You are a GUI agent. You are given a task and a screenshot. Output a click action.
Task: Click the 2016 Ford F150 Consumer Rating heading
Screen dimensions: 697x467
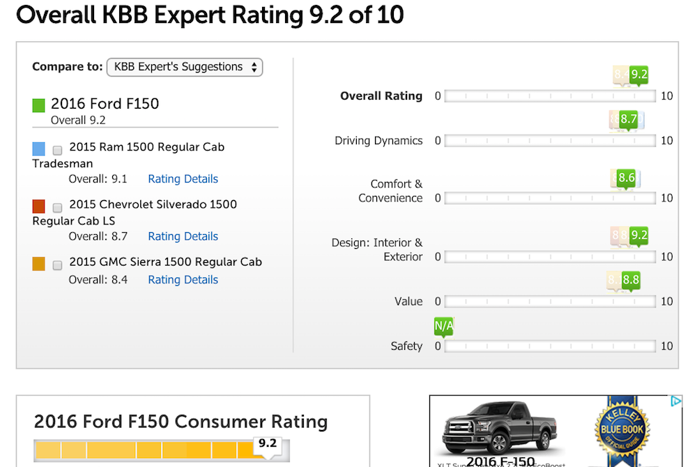coord(181,422)
